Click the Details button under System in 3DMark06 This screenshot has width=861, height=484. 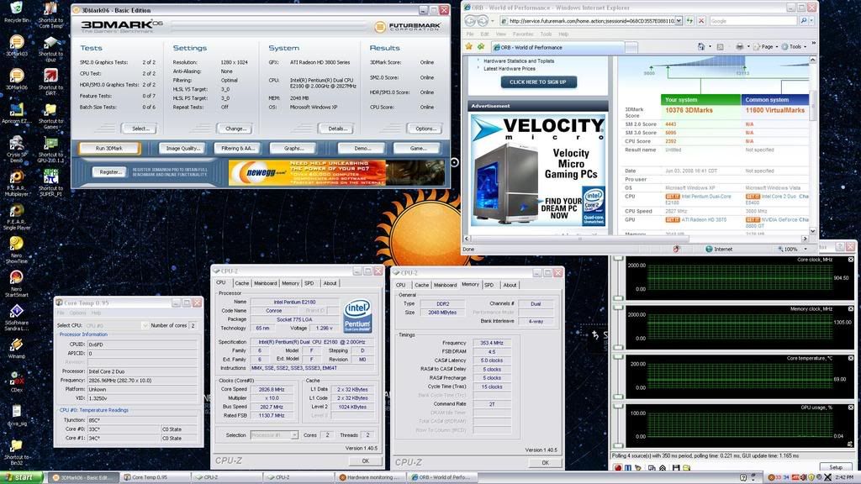coord(336,129)
